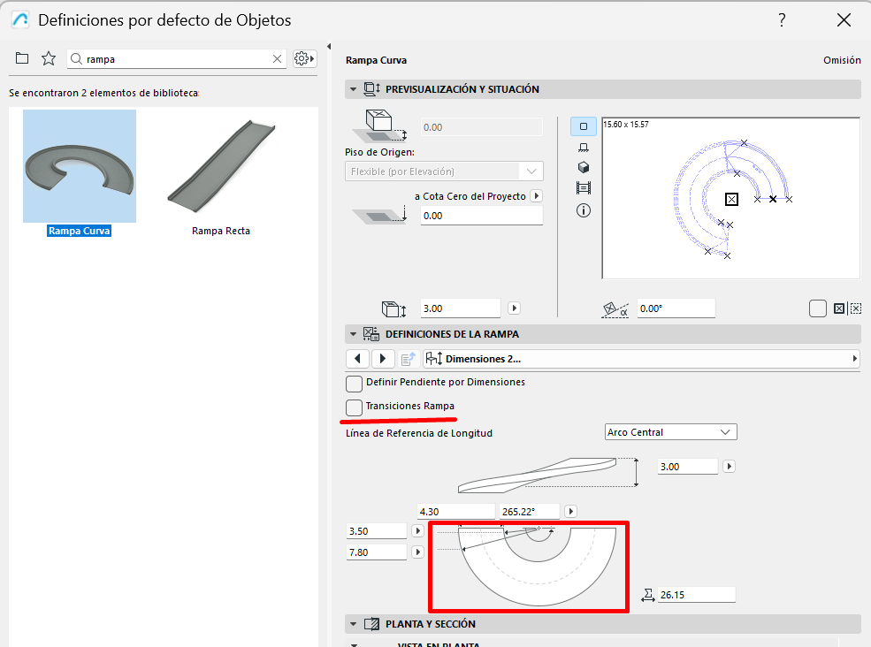Open the library folder view icon

[x=22, y=58]
